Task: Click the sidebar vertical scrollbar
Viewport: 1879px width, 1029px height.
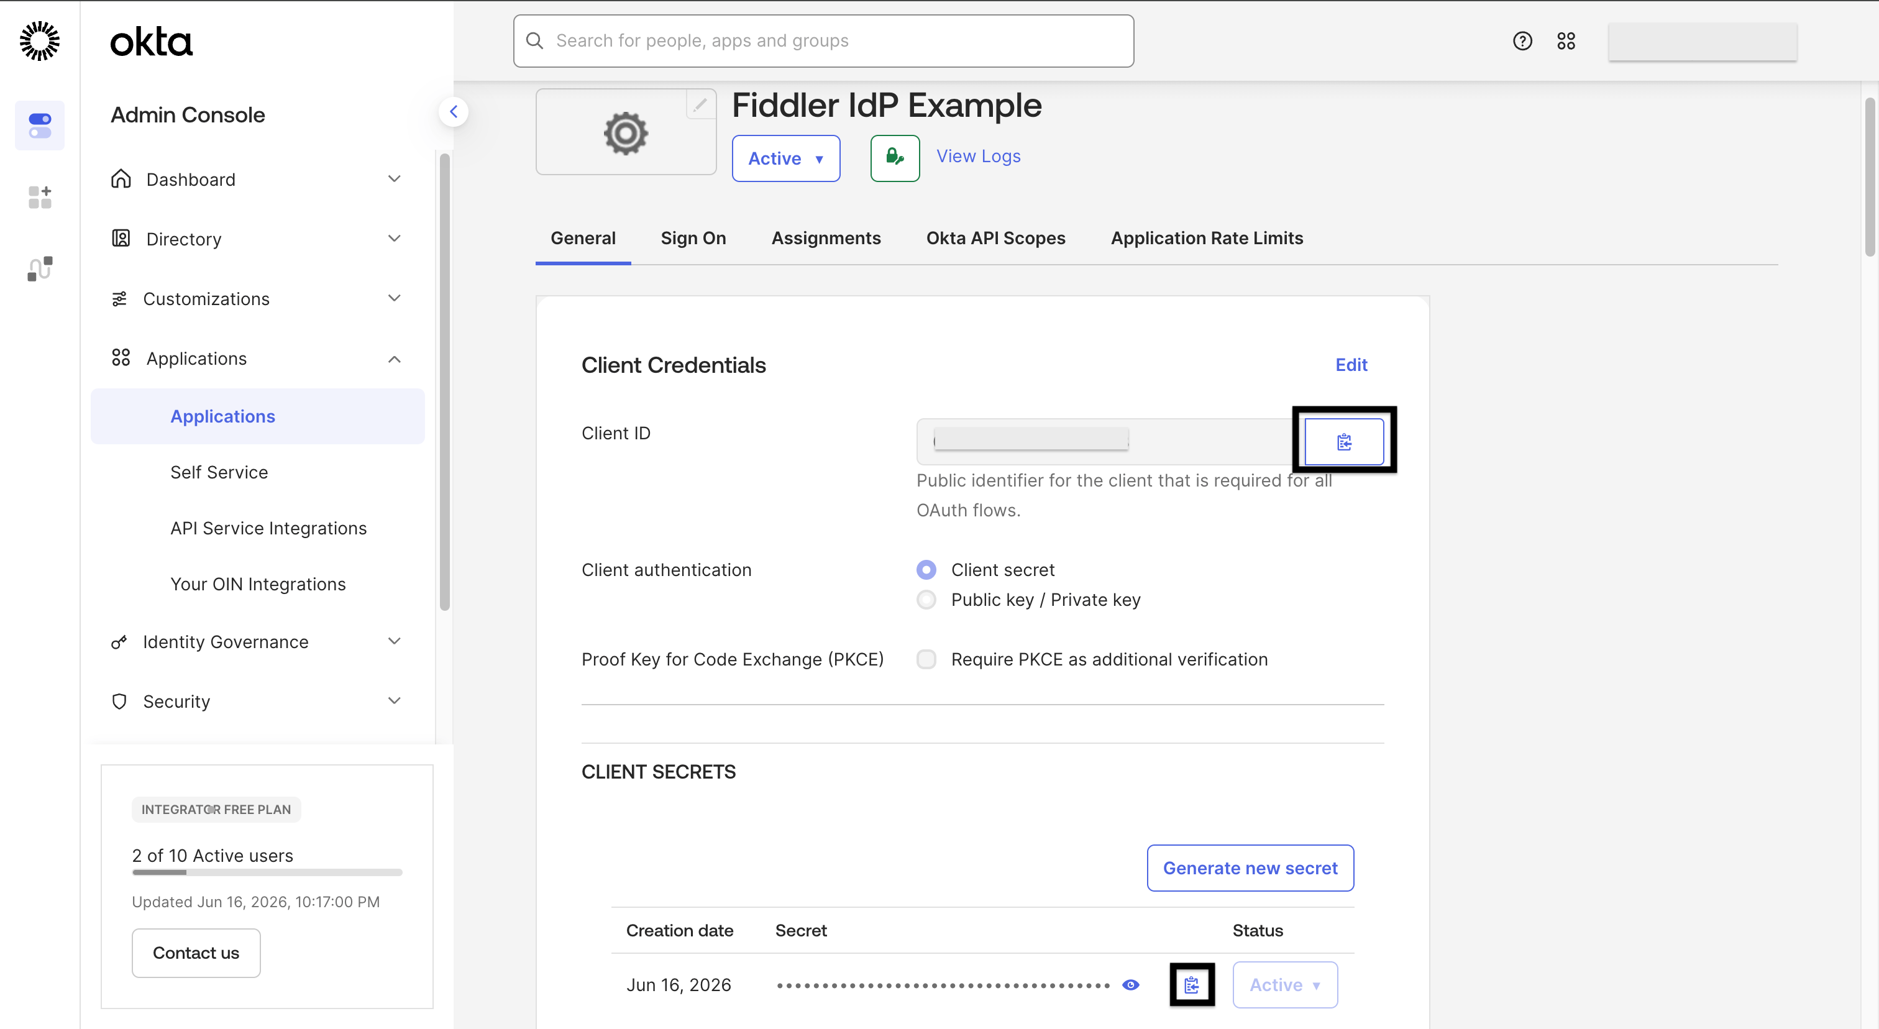Action: point(444,382)
